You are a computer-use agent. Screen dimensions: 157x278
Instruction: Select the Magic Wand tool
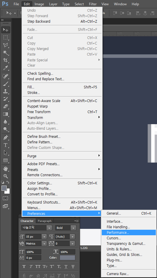pyautogui.click(x=6, y=52)
